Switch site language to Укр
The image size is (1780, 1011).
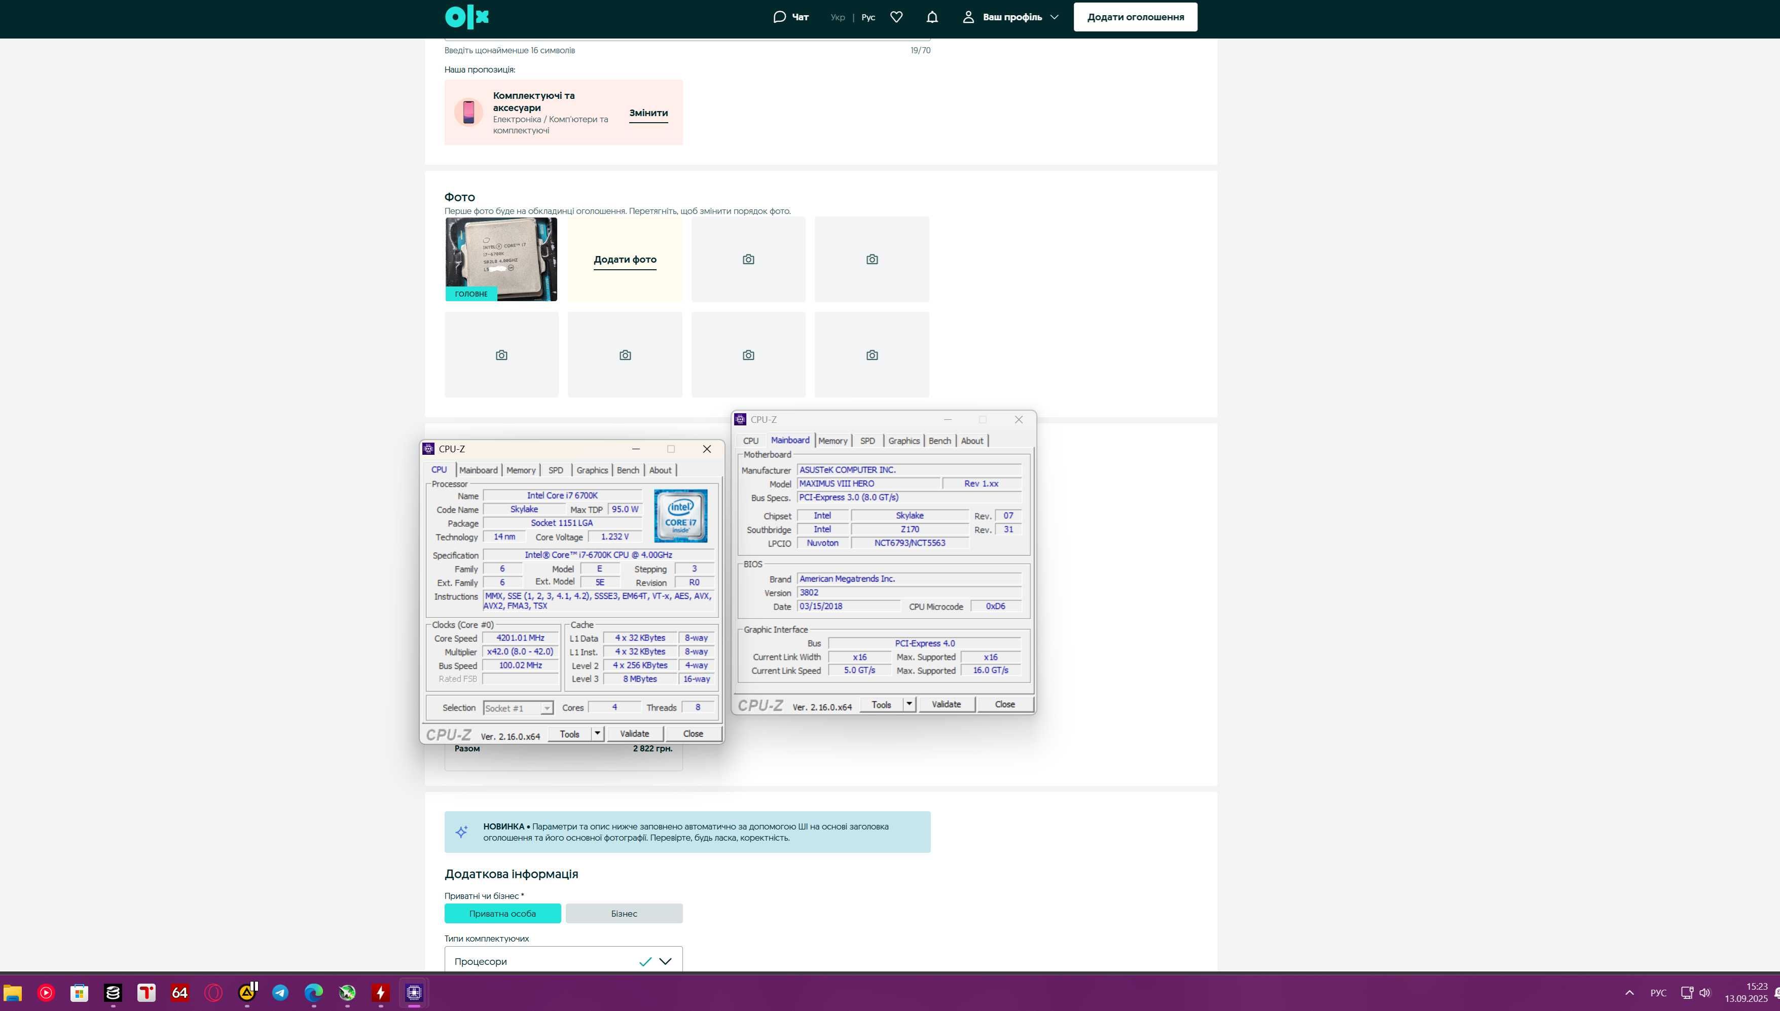(x=837, y=17)
